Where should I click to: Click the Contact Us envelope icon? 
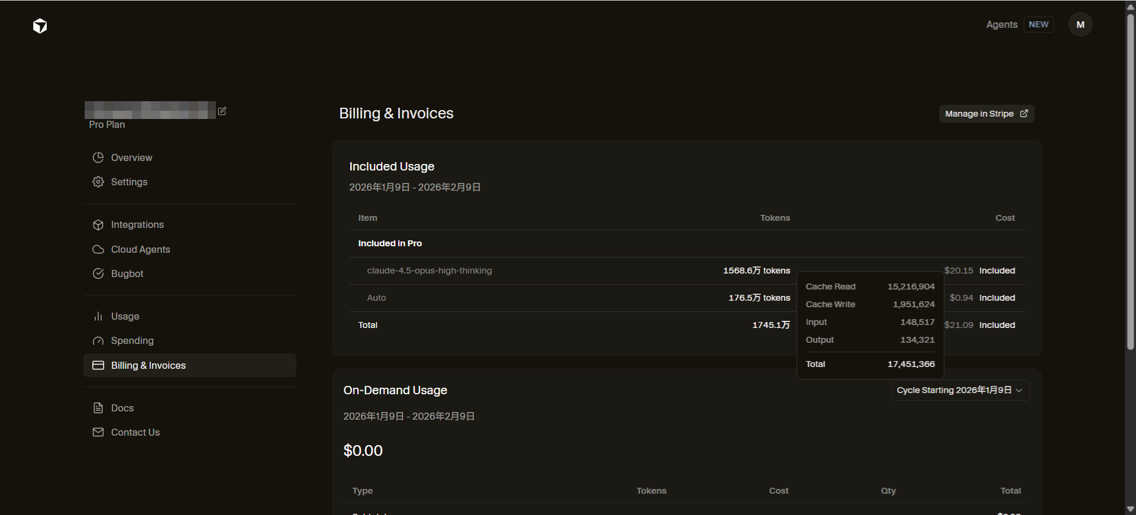pos(98,432)
